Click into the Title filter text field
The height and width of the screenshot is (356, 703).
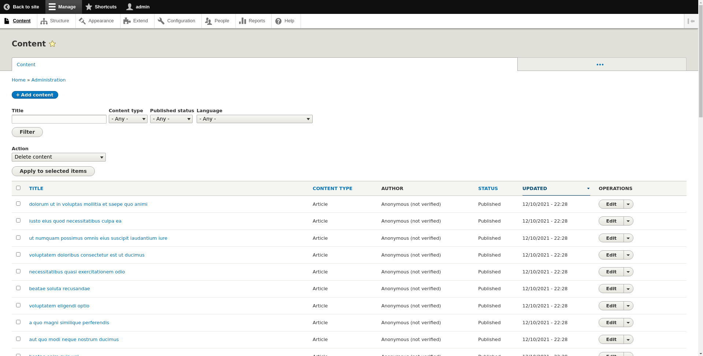coord(59,119)
